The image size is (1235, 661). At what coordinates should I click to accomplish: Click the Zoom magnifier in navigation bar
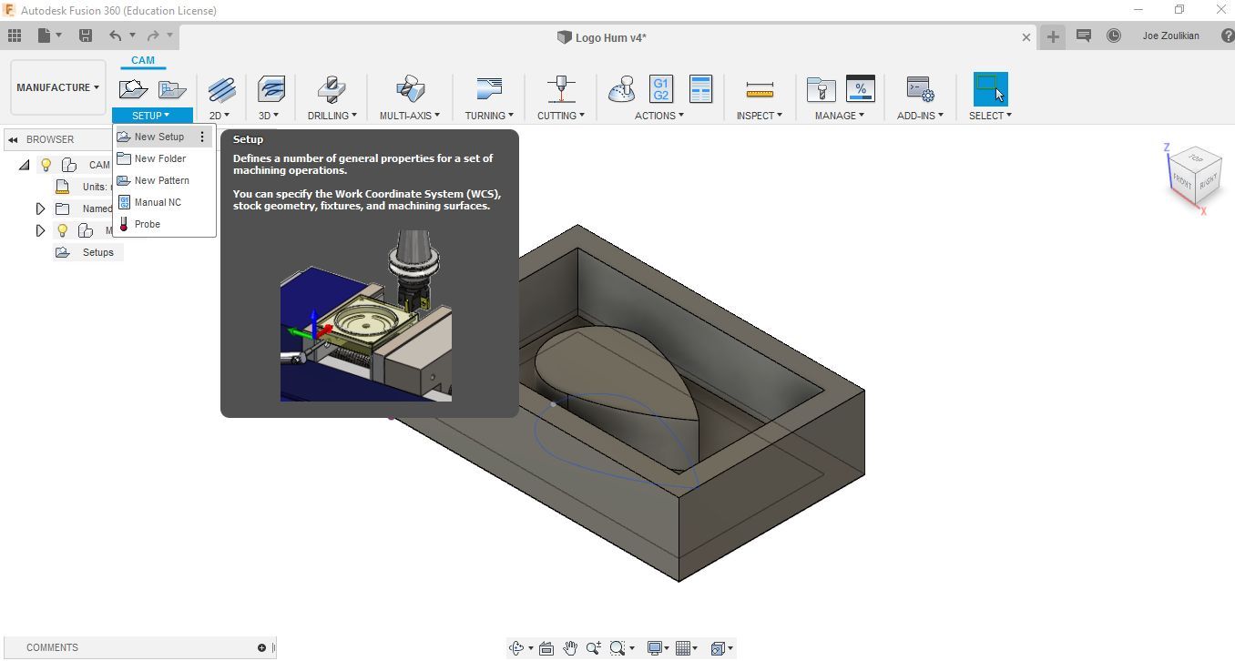point(594,648)
